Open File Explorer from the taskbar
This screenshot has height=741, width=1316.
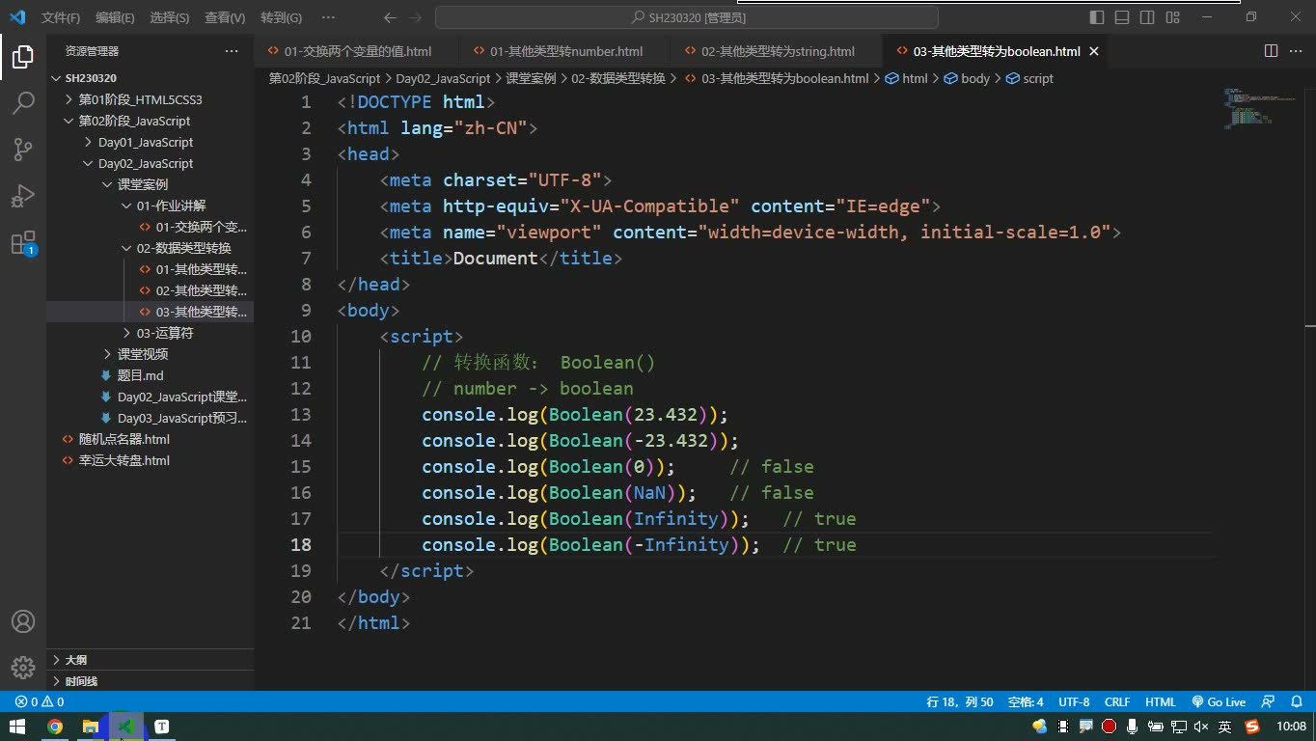90,727
